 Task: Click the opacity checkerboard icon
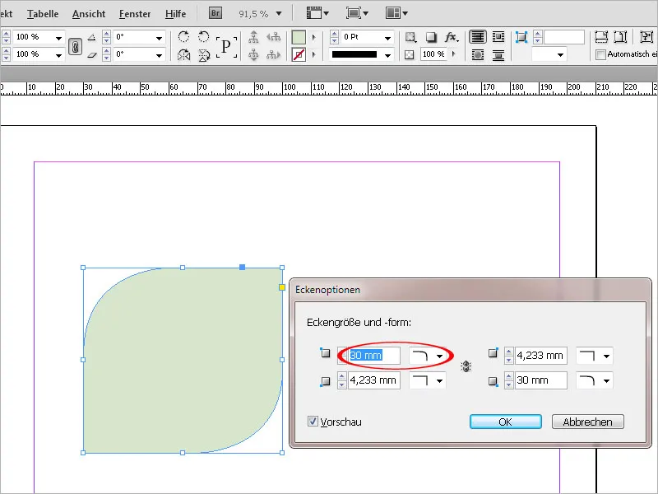click(410, 54)
